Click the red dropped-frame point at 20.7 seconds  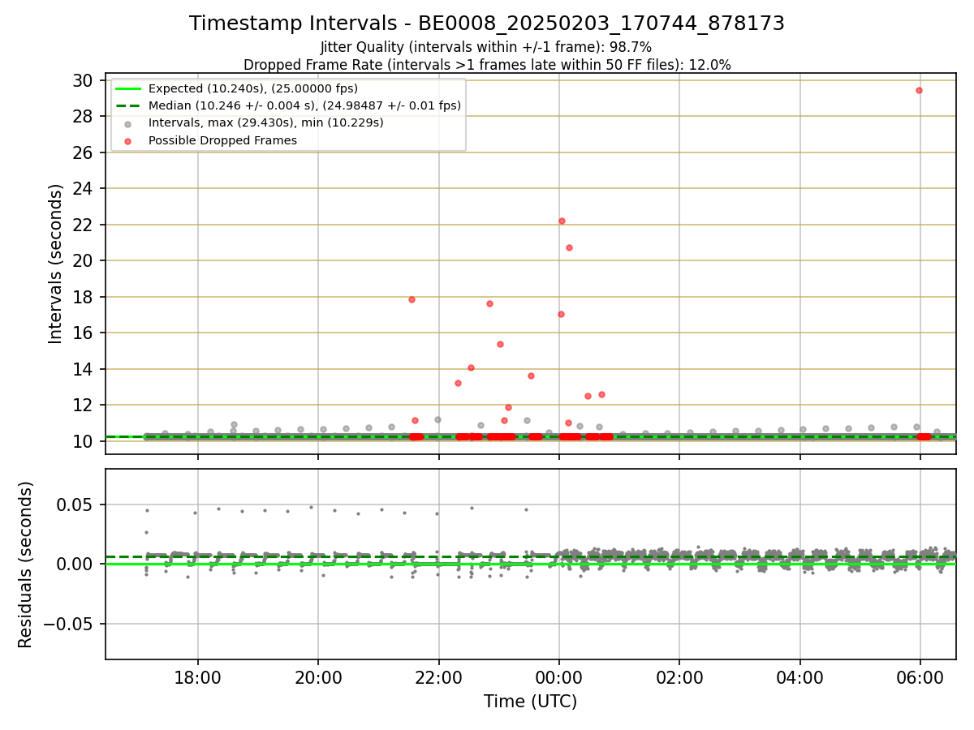click(x=569, y=247)
